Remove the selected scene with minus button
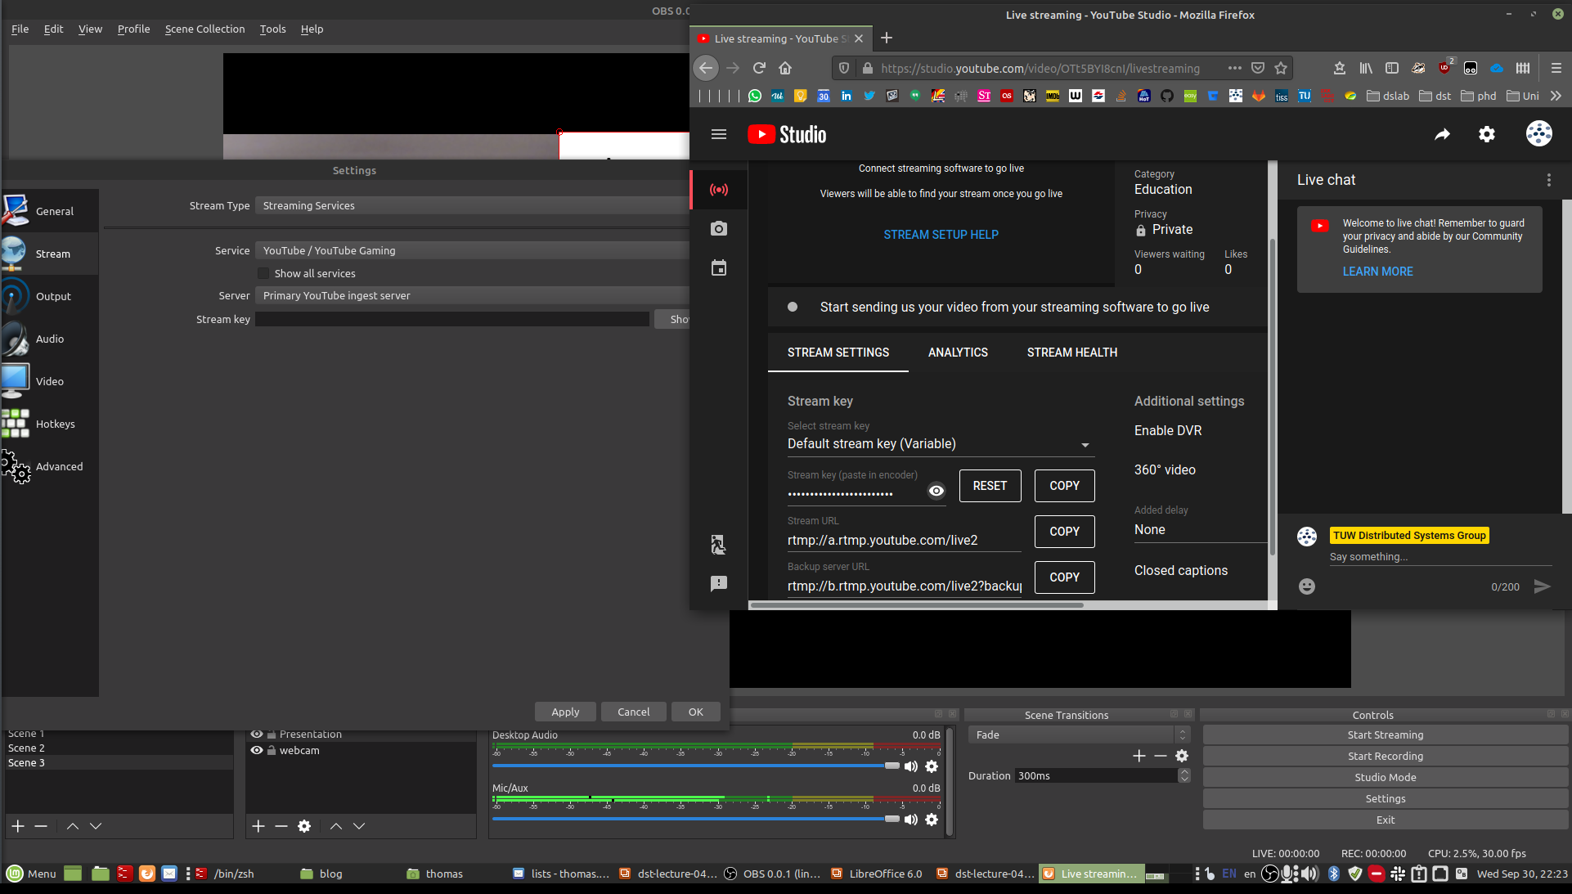This screenshot has width=1572, height=894. 41,826
